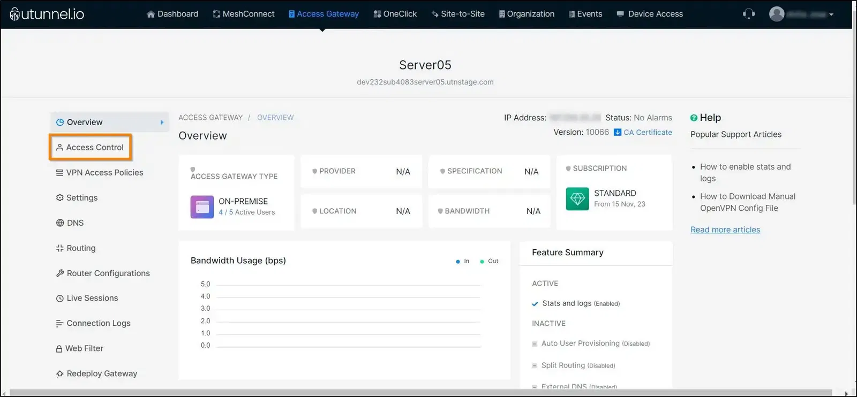Click the green Help question icon

click(x=694, y=118)
